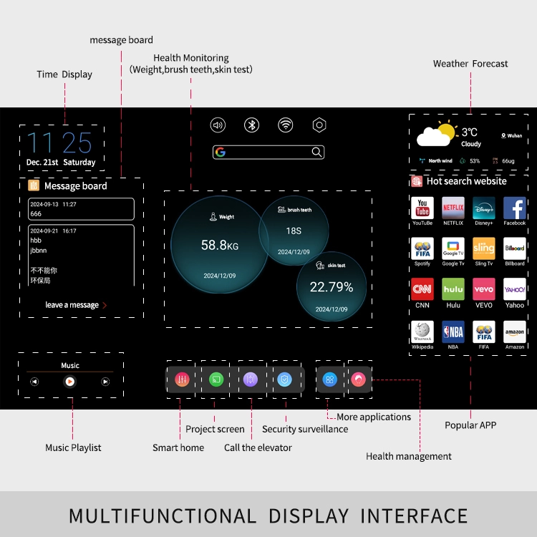Screen dimensions: 537x537
Task: Open the YouTube app shortcut
Action: [422, 208]
